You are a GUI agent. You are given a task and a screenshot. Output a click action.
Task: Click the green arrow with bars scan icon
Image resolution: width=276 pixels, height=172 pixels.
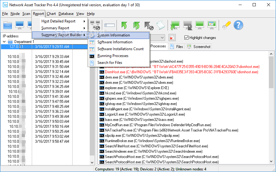tap(136, 25)
